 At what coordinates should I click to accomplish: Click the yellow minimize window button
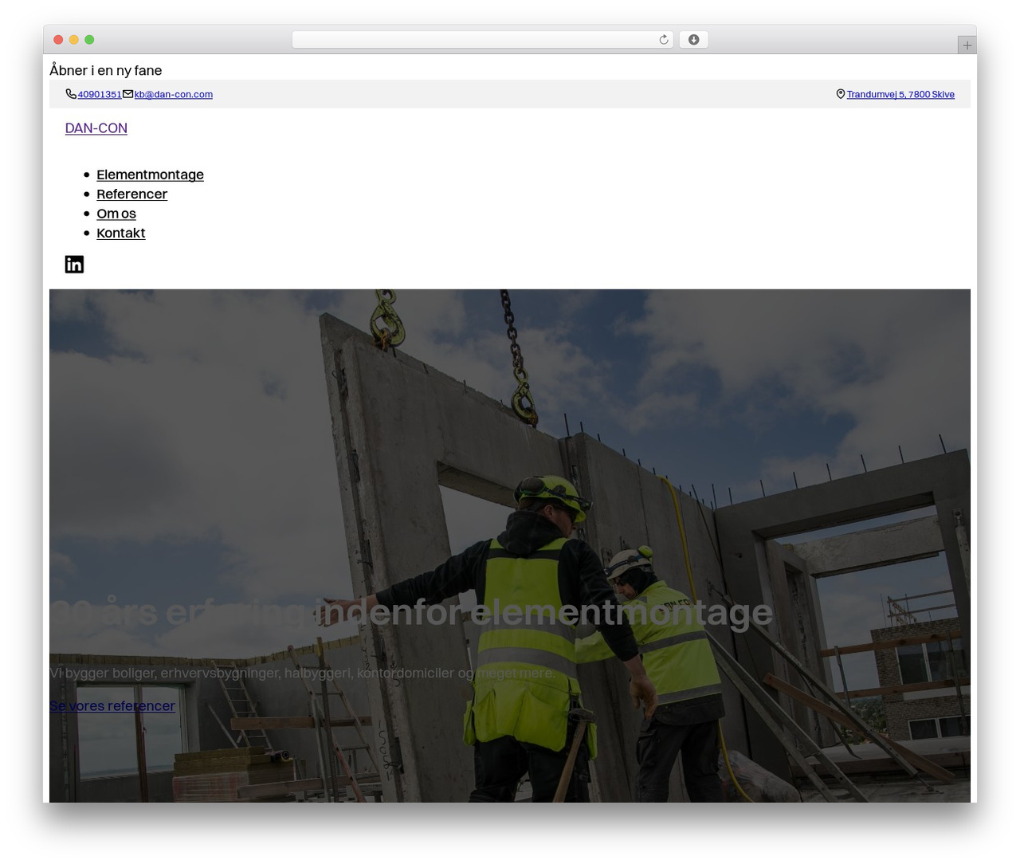point(74,40)
